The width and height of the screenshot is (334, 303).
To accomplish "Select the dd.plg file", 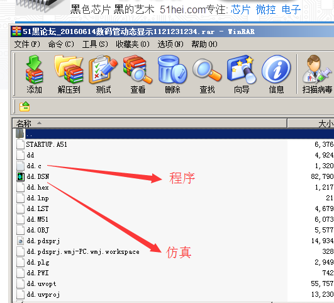I will [38, 263].
